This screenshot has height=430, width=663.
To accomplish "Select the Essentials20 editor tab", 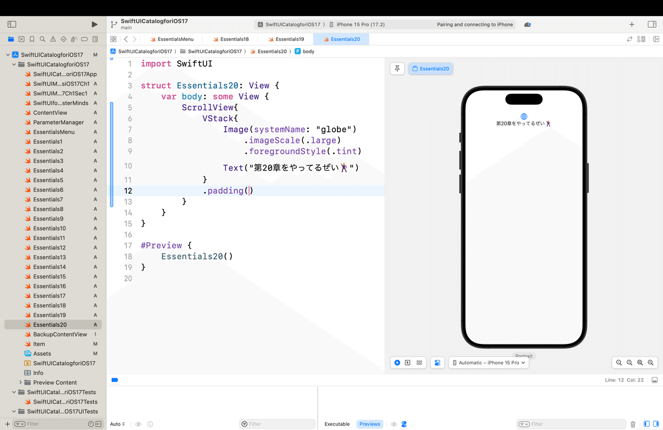I will point(341,39).
